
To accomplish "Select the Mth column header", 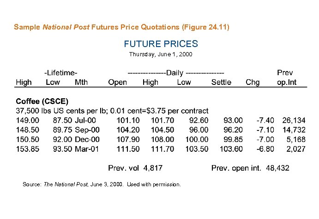I will pyautogui.click(x=81, y=83).
